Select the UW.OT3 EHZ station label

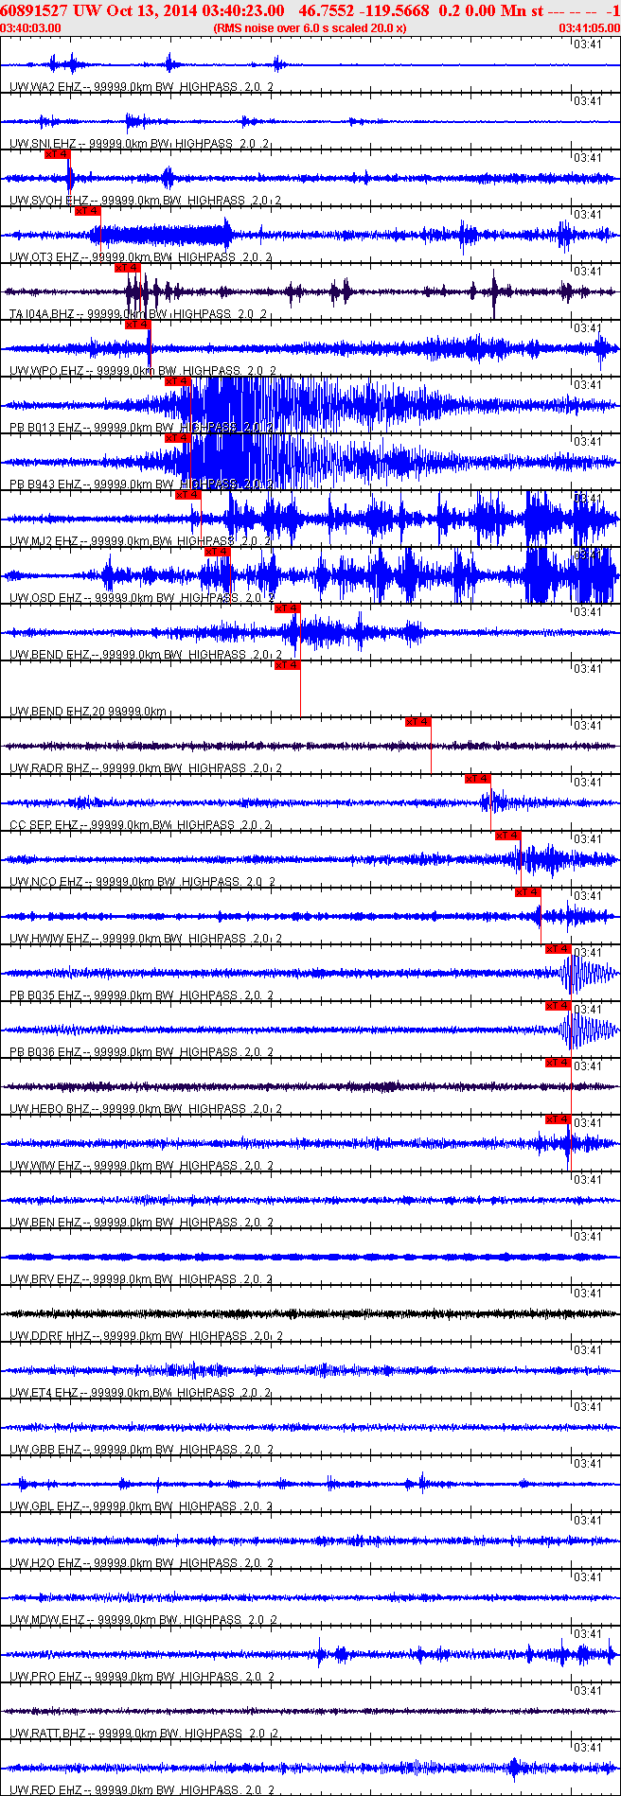pos(140,257)
